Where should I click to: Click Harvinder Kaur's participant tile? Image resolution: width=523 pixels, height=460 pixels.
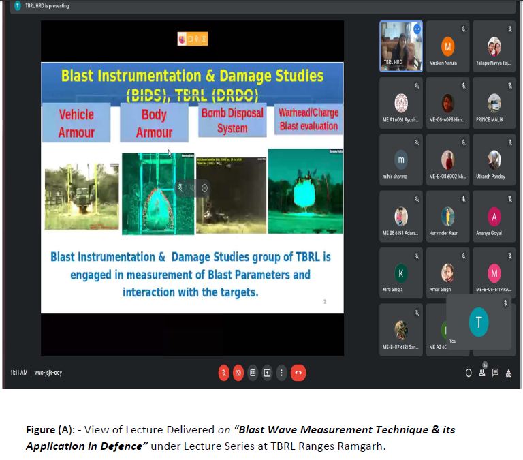(x=447, y=216)
